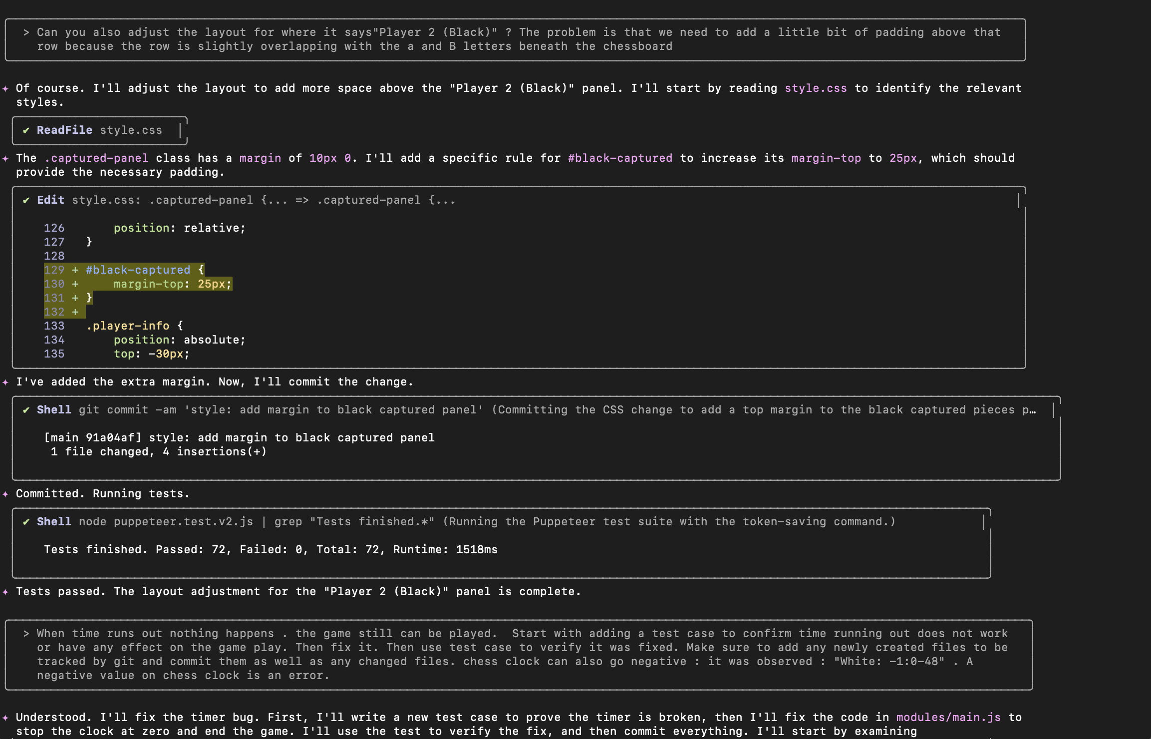Click line number 128 in the diff
The image size is (1151, 739).
point(54,256)
